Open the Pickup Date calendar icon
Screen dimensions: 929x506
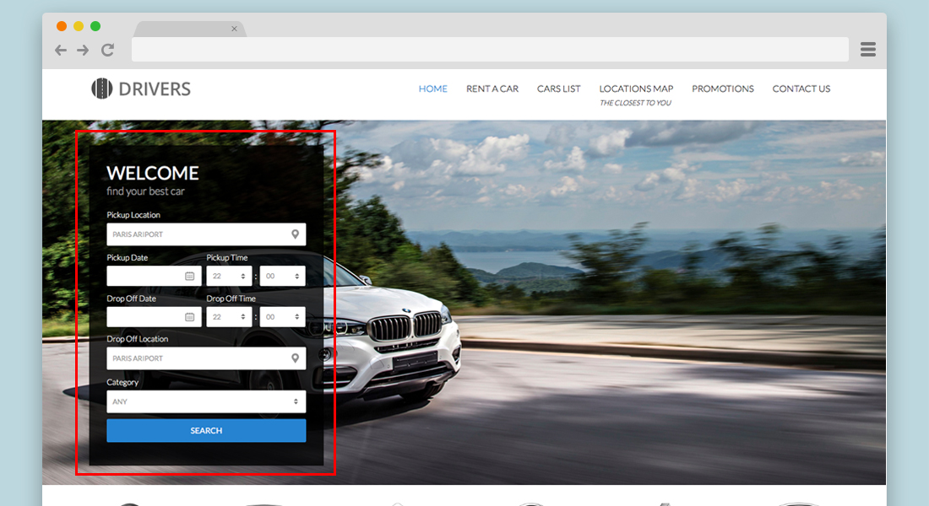[x=189, y=276]
